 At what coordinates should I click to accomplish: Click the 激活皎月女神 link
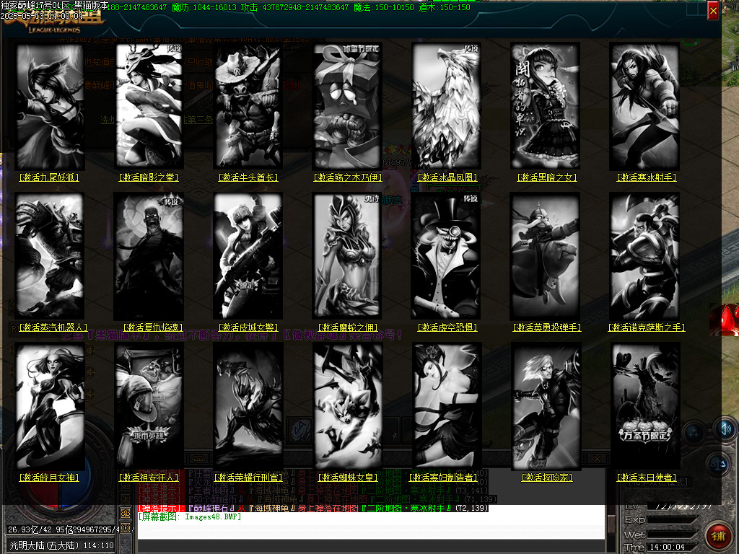coord(49,478)
